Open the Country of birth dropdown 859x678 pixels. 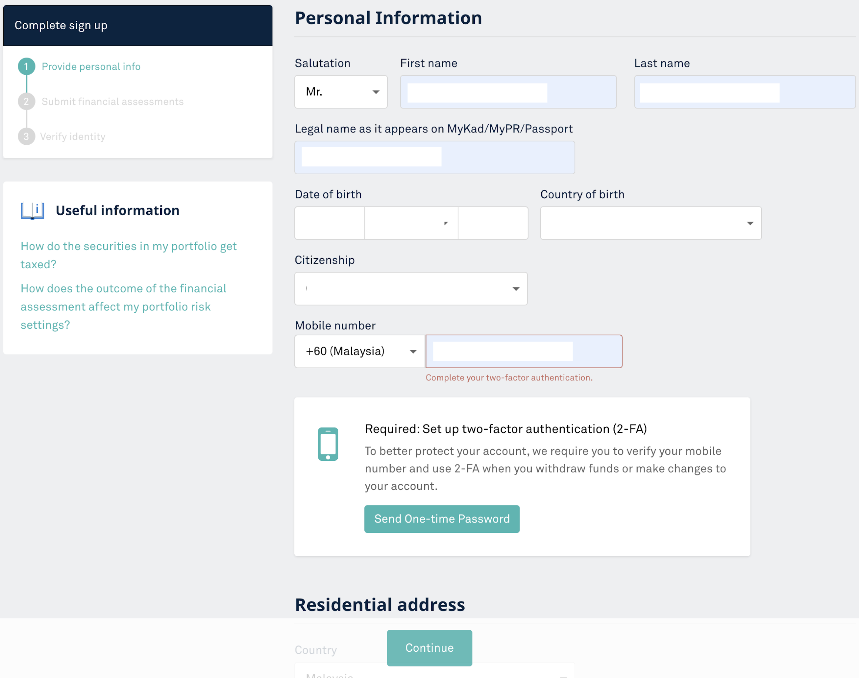click(x=651, y=223)
